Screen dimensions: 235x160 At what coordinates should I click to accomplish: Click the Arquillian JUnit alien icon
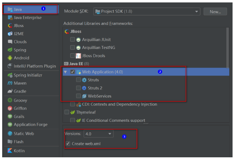pyautogui.click(x=78, y=40)
